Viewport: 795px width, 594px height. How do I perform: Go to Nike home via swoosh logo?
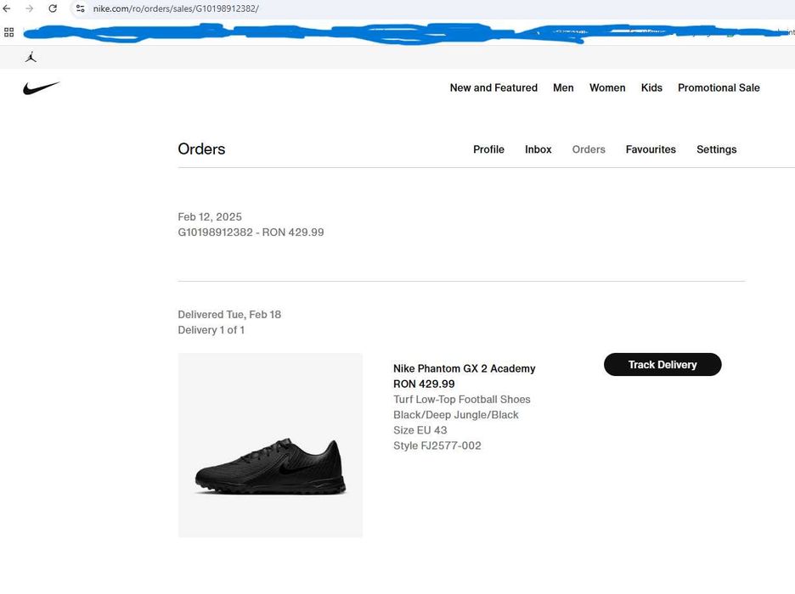pyautogui.click(x=42, y=87)
